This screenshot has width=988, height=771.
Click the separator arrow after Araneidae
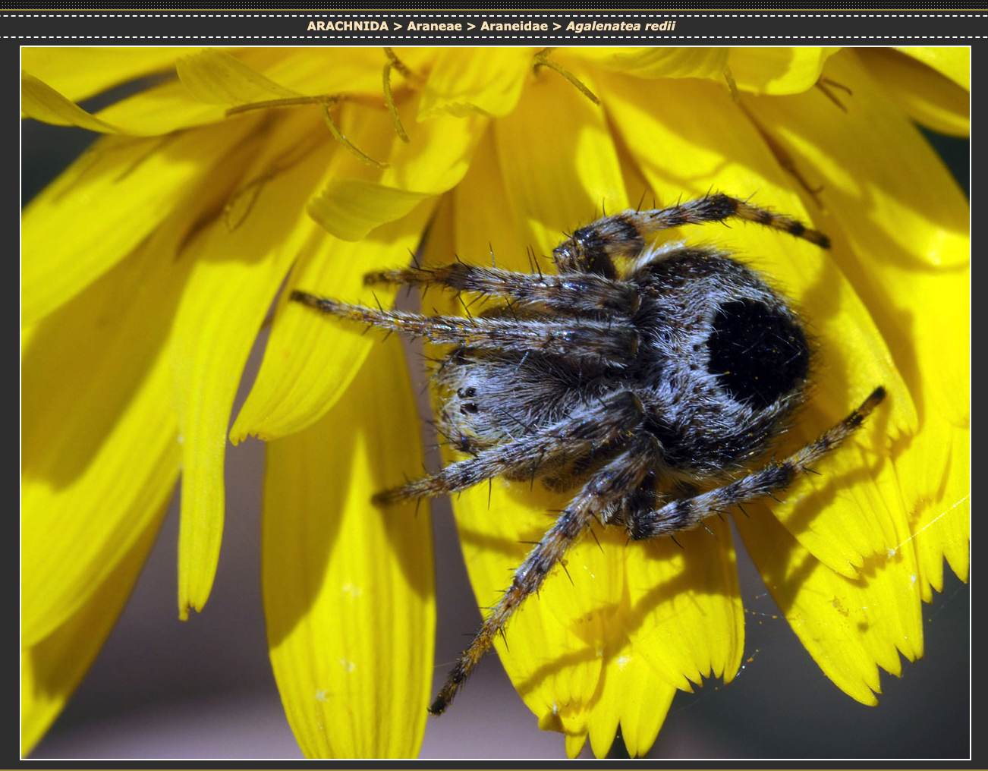556,27
